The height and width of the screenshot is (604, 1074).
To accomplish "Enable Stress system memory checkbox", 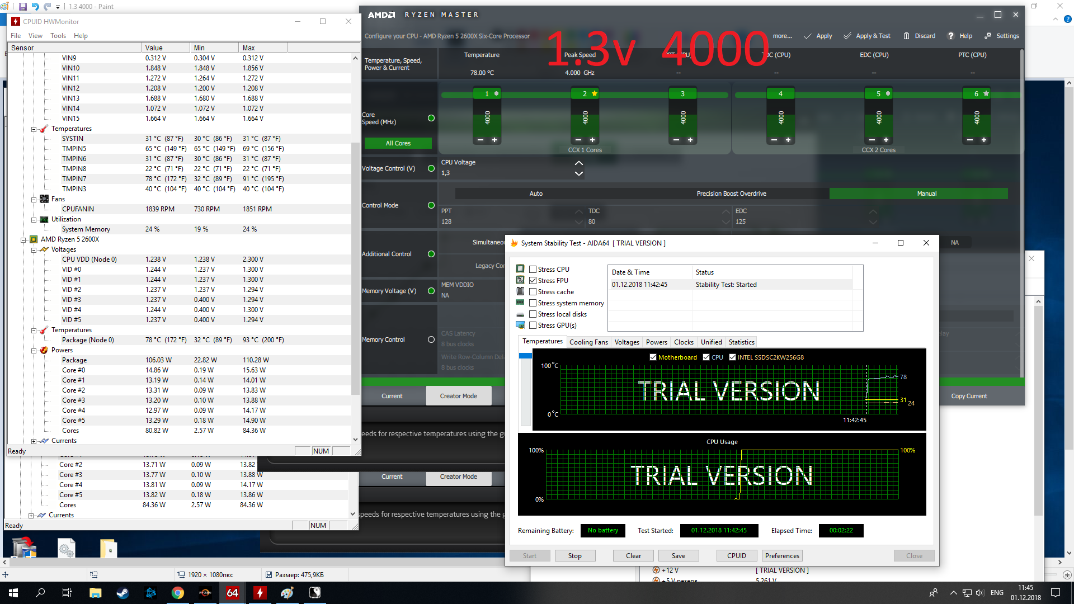I will point(533,303).
